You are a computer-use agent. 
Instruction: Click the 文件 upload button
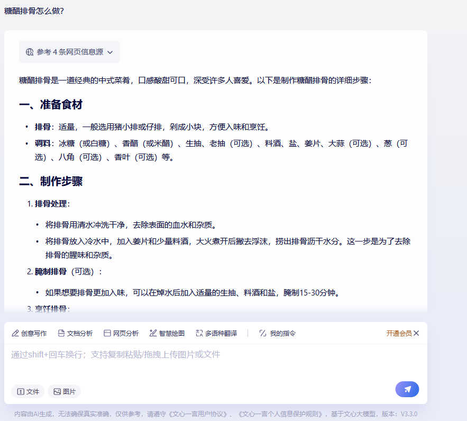(x=28, y=391)
